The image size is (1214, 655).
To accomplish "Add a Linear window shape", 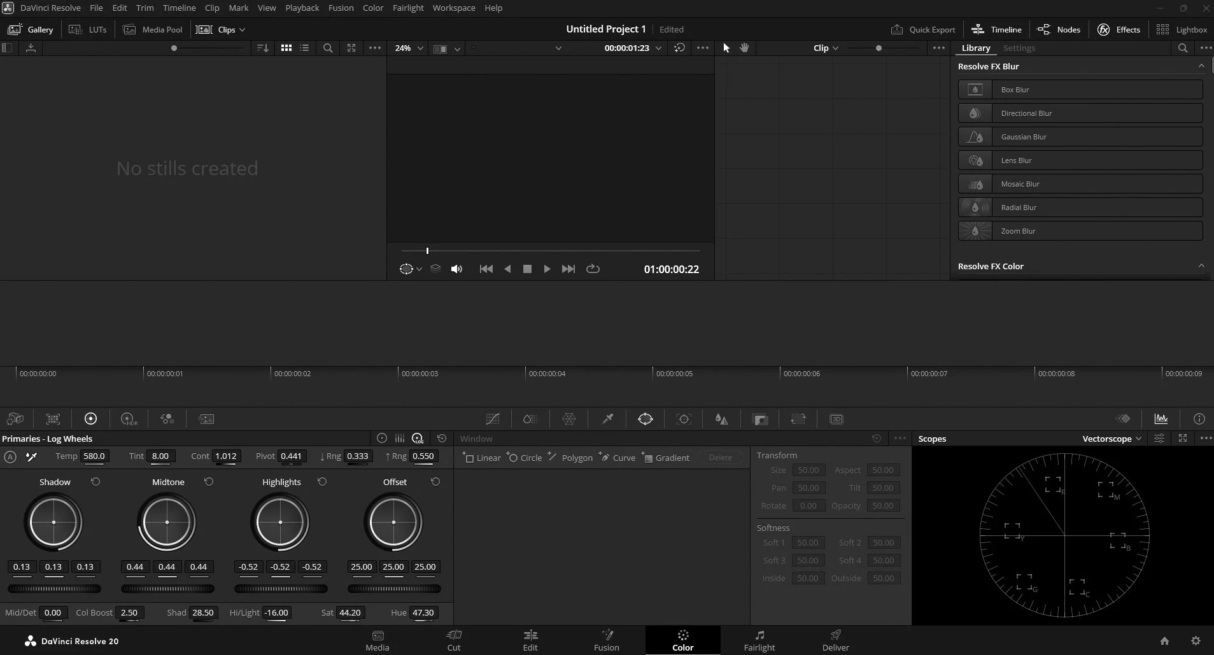I will pyautogui.click(x=483, y=458).
